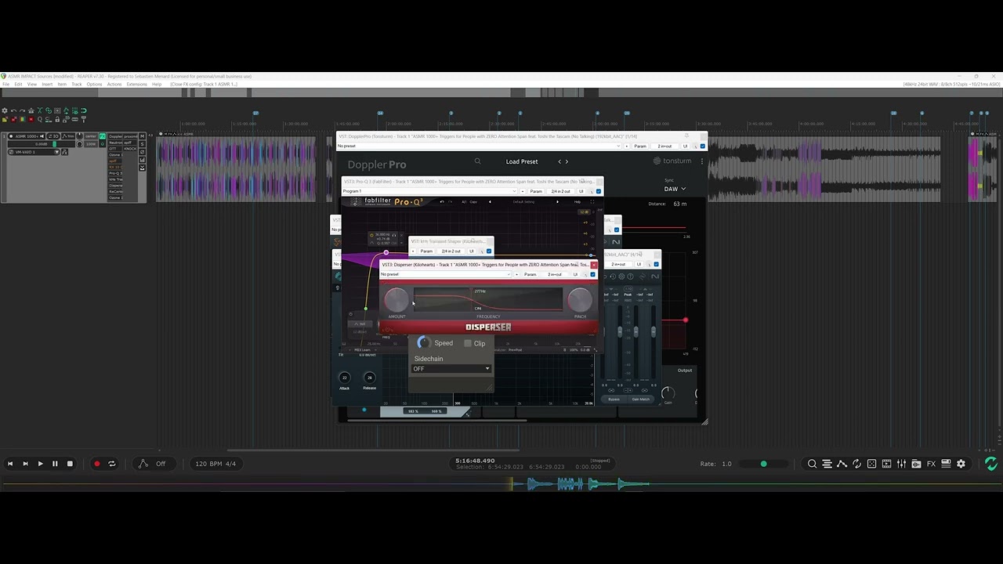Click the Disperser Pinch knob
The height and width of the screenshot is (564, 1003).
[580, 298]
